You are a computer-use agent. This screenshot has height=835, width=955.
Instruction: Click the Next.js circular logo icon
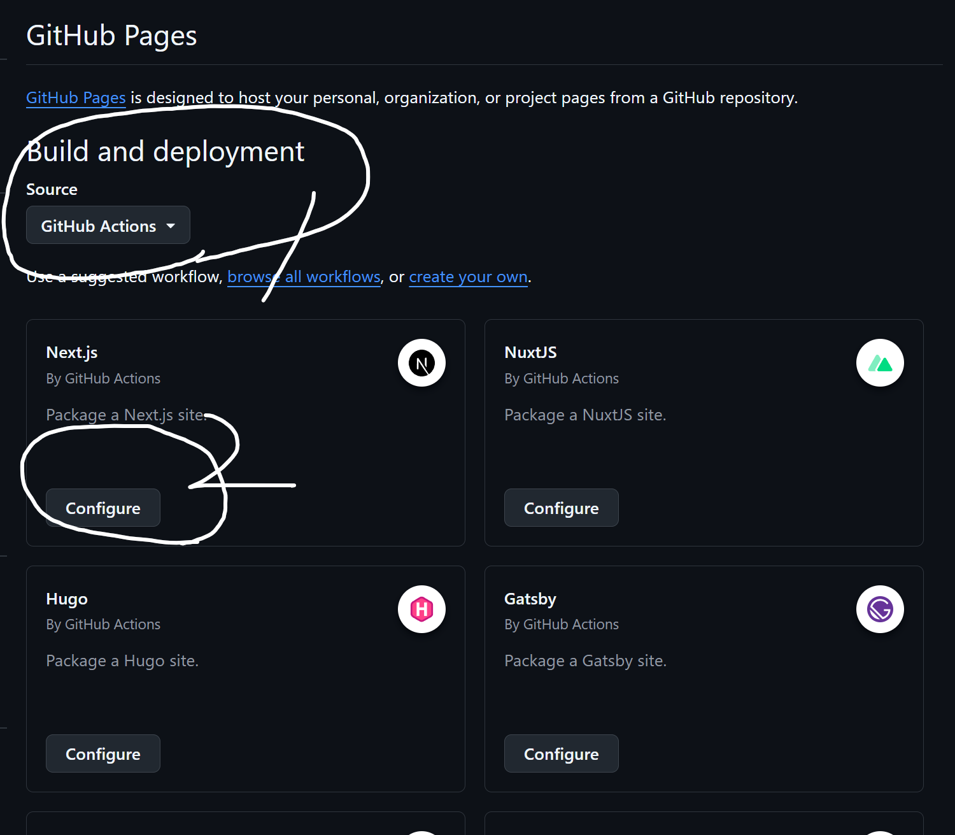tap(421, 362)
